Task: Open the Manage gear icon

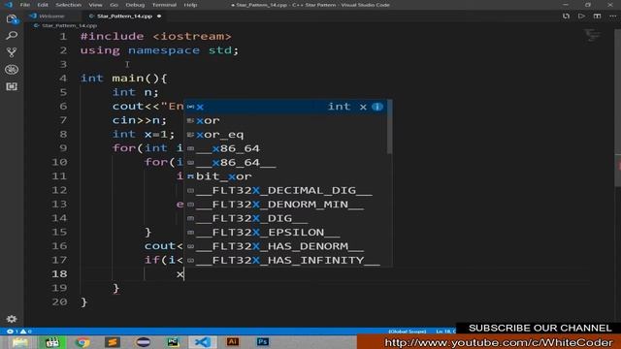Action: pos(12,319)
